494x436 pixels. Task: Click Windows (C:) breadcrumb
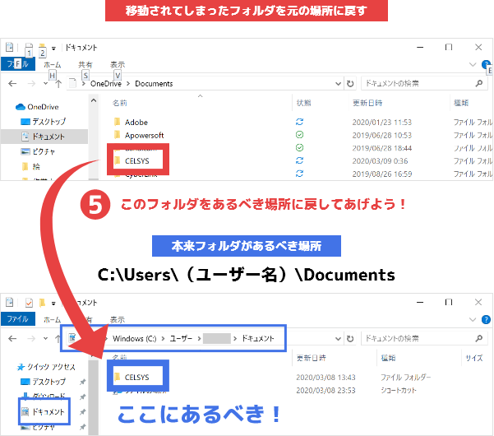pyautogui.click(x=135, y=339)
